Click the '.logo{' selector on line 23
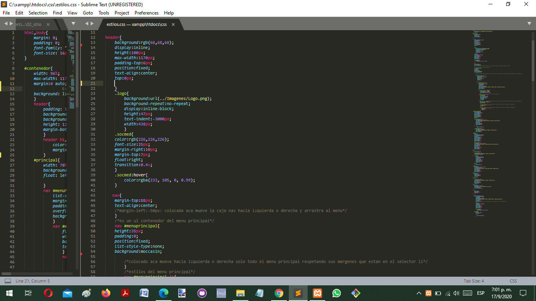536x301 pixels. [x=122, y=93]
